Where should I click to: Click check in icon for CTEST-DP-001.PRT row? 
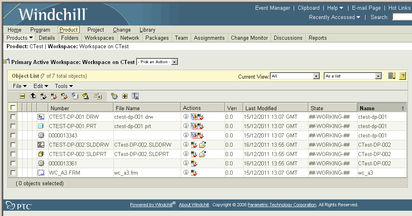[201, 126]
